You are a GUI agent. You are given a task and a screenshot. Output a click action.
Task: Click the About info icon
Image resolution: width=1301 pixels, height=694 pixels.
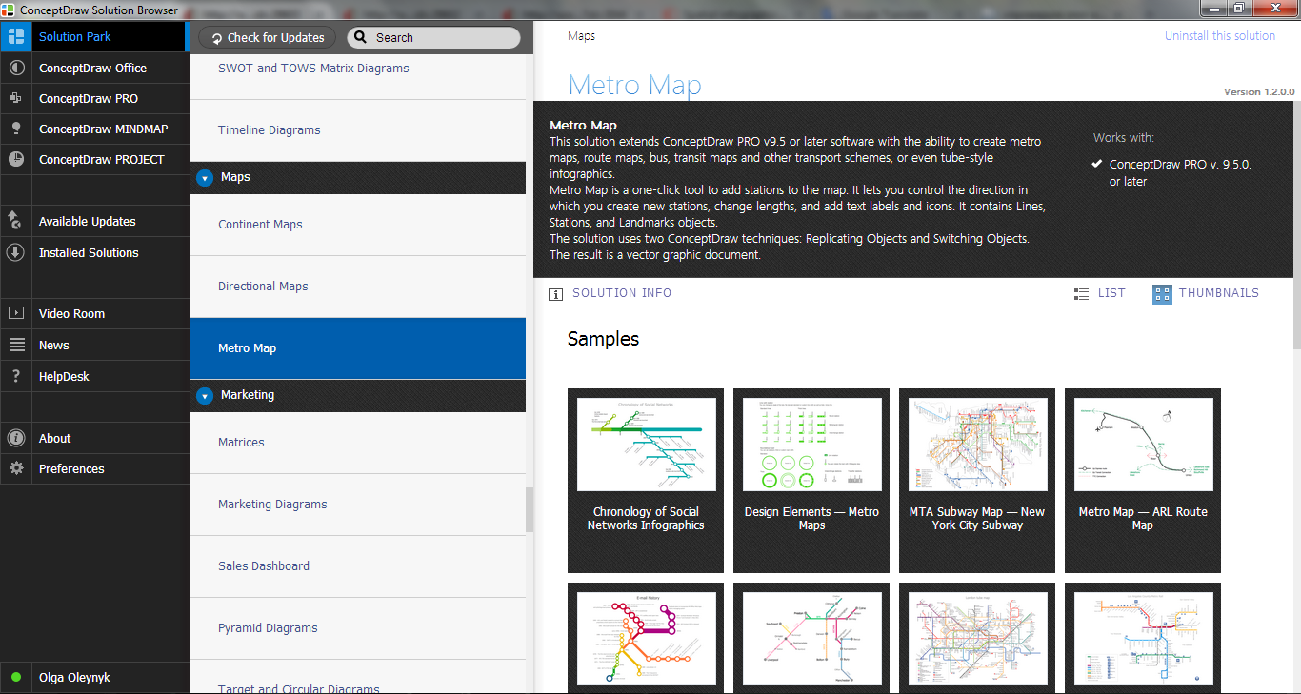15,439
